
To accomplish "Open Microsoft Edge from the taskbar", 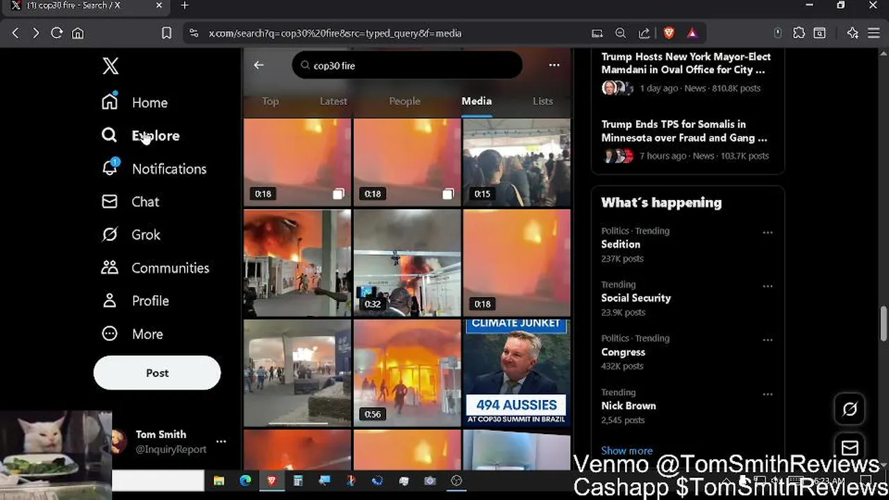I will click(x=245, y=481).
